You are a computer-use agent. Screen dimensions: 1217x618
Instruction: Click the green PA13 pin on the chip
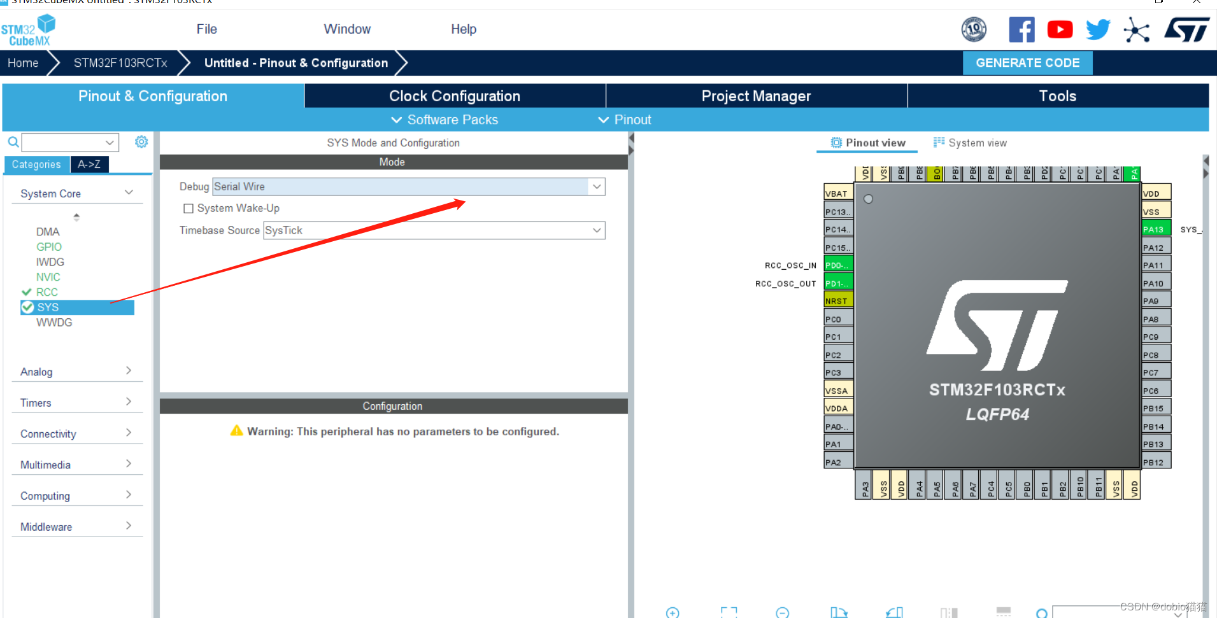pyautogui.click(x=1156, y=229)
